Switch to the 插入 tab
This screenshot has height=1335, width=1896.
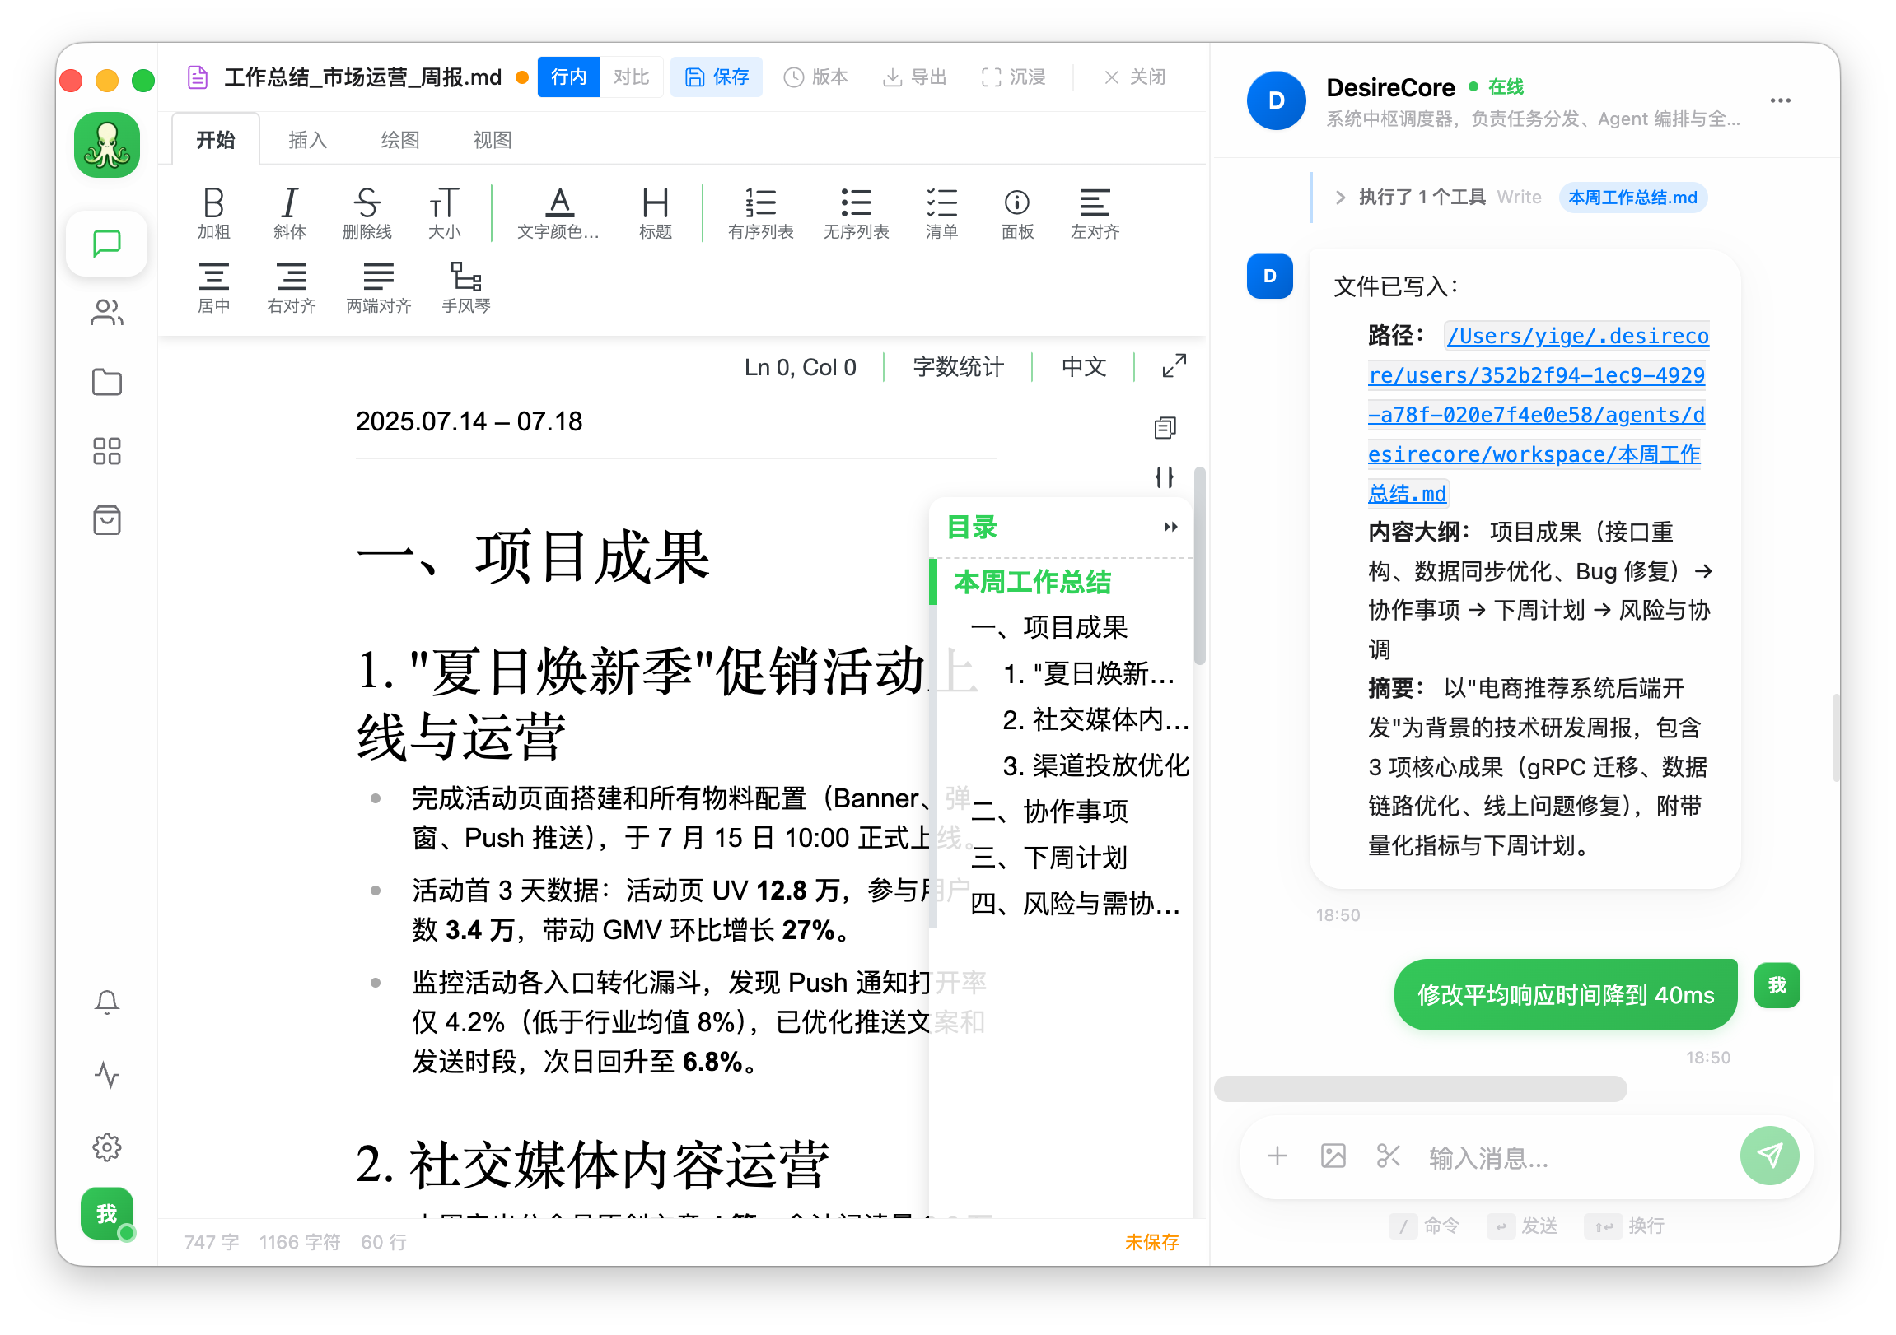307,138
